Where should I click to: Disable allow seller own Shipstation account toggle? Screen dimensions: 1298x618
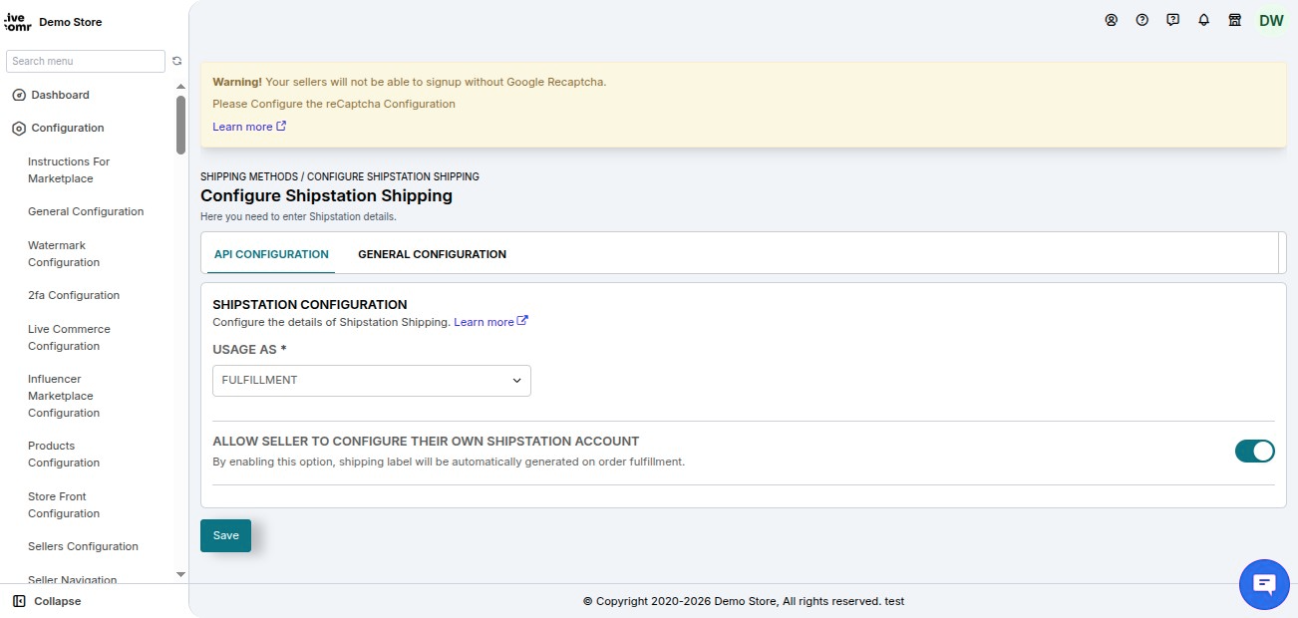click(x=1255, y=451)
